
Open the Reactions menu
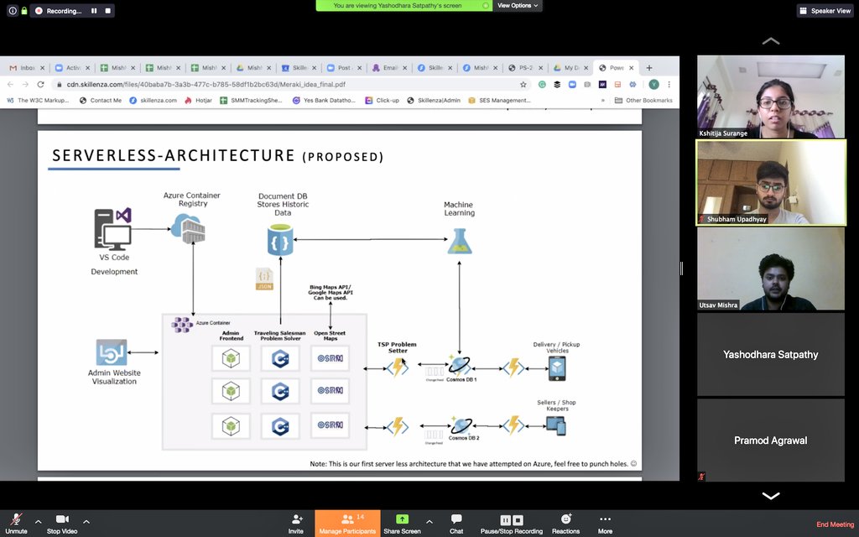tap(566, 524)
